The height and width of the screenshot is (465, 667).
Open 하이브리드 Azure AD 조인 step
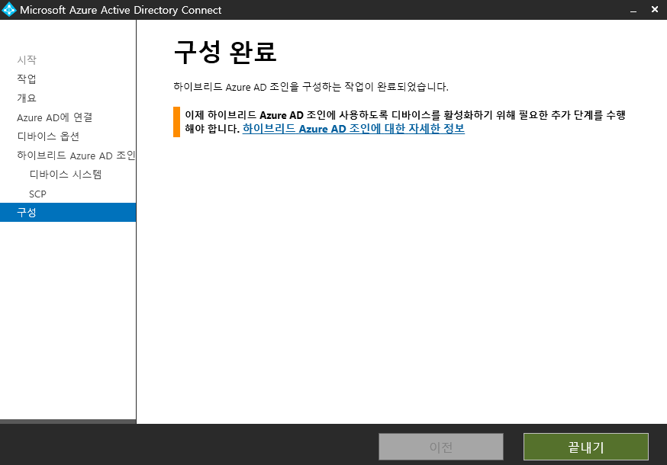[x=76, y=156]
